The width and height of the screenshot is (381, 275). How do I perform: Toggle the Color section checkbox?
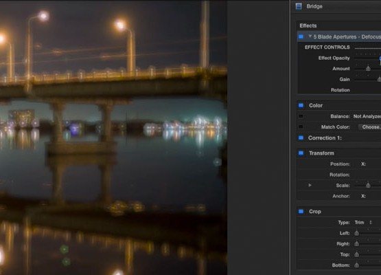click(301, 105)
